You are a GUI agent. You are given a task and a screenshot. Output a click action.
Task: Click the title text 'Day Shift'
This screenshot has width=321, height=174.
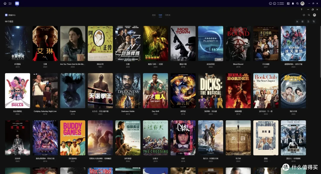(x=155, y=111)
